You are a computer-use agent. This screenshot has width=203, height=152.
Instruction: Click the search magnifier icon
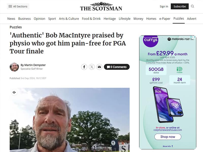click(x=193, y=6)
